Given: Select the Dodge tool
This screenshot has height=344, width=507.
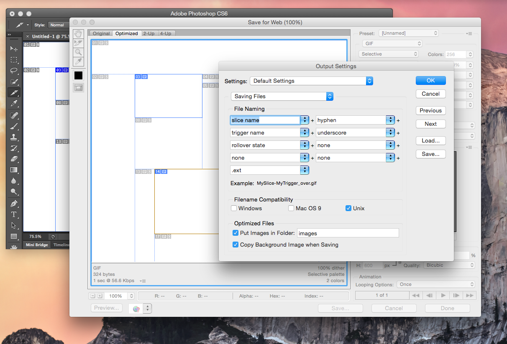Looking at the screenshot, I should [14, 192].
